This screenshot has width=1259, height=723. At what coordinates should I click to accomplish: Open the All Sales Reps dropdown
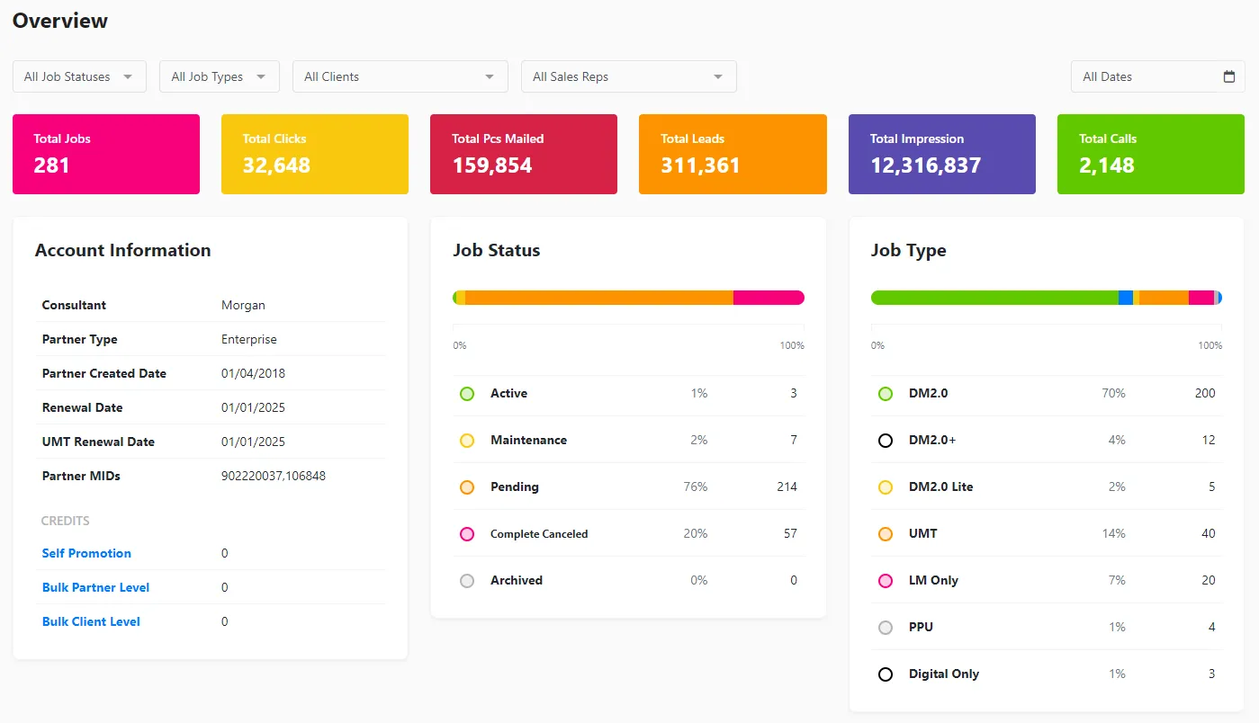(628, 76)
